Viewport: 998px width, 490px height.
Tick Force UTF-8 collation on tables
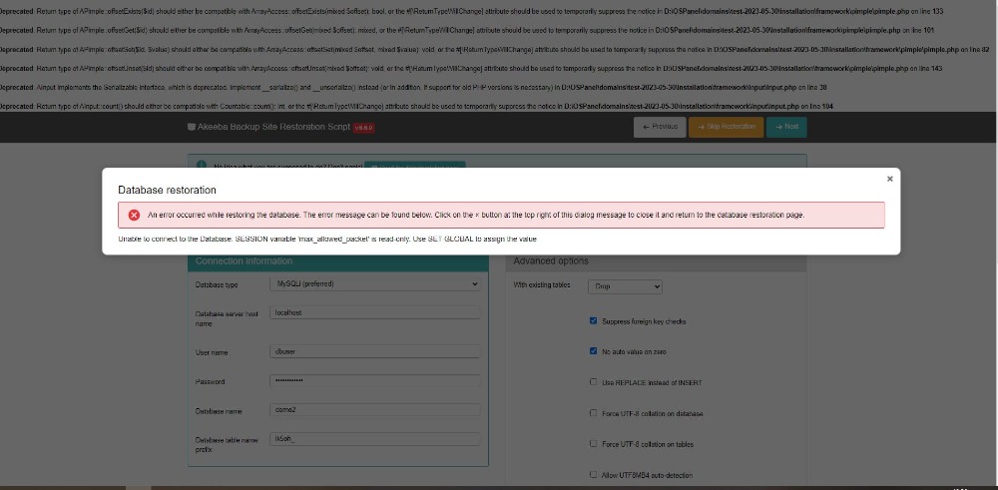tap(594, 444)
